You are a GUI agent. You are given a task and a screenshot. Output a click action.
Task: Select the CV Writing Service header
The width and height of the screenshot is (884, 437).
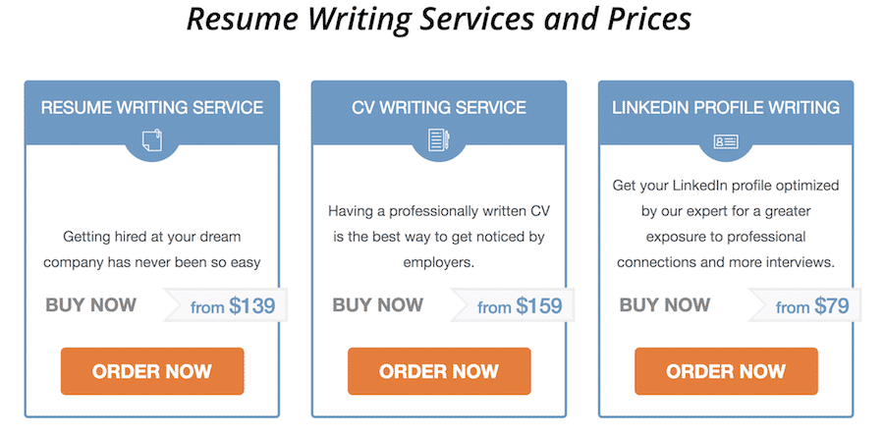(x=438, y=107)
